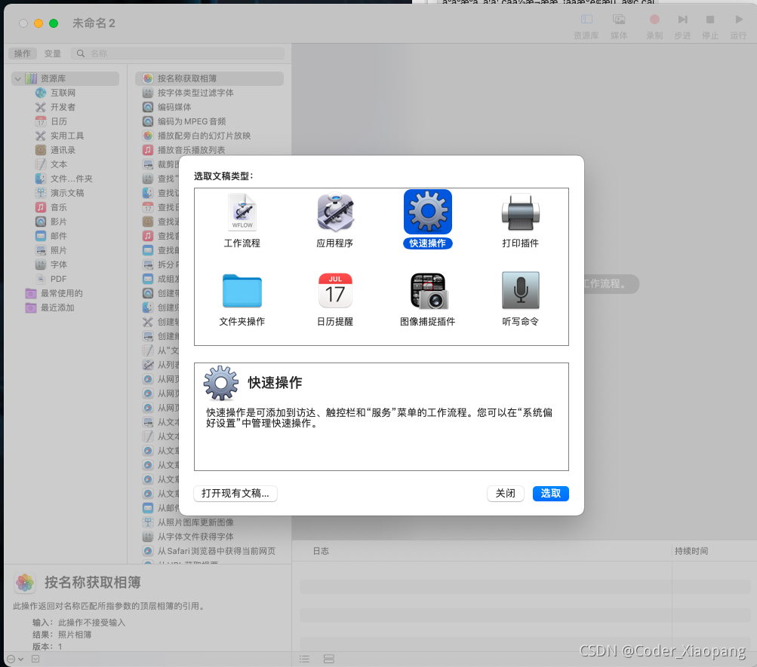Select action 按名称获取相簿

pos(210,78)
